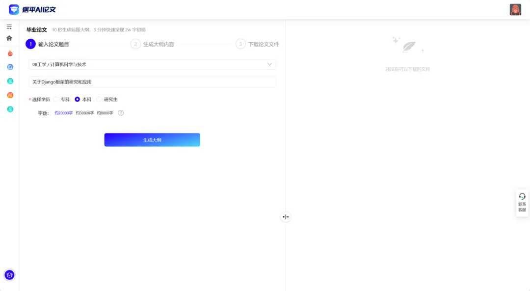Click the panel divider resize handle
Screen dimensions: 530x291
[x=286, y=216]
